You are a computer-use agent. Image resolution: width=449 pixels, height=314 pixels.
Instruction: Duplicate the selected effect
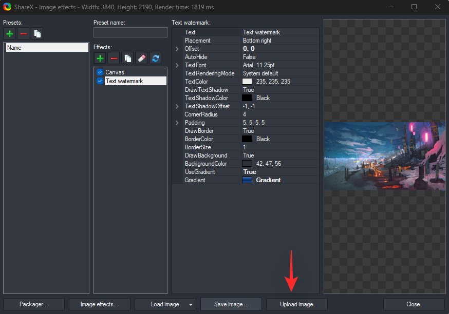pyautogui.click(x=127, y=58)
